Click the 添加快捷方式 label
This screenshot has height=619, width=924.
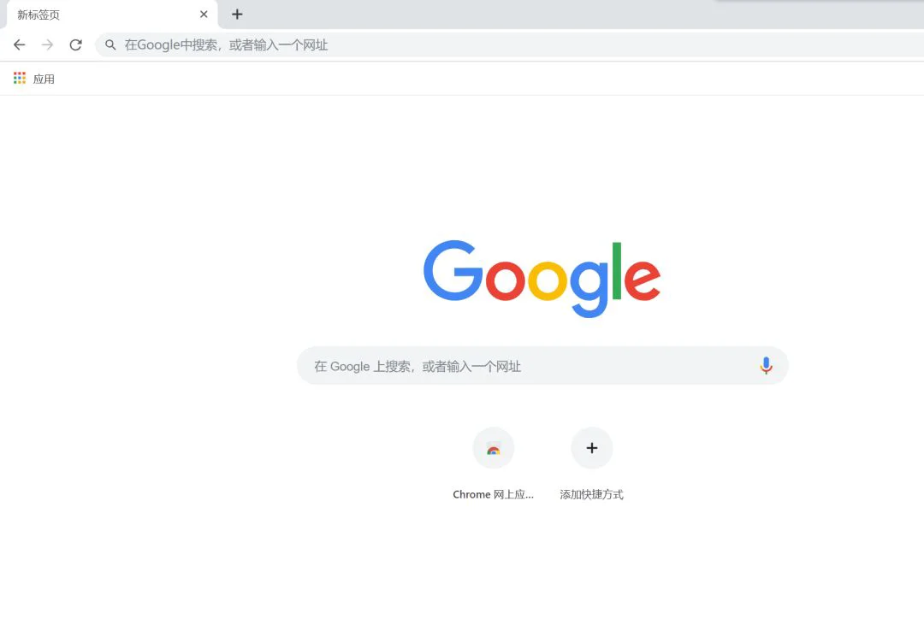click(592, 495)
